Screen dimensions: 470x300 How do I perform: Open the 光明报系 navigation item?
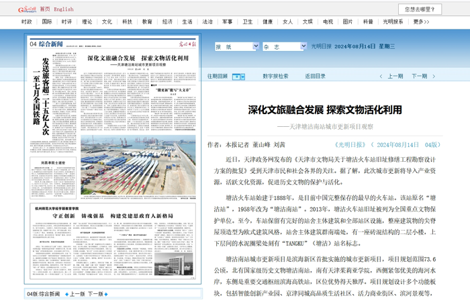tap(393, 22)
